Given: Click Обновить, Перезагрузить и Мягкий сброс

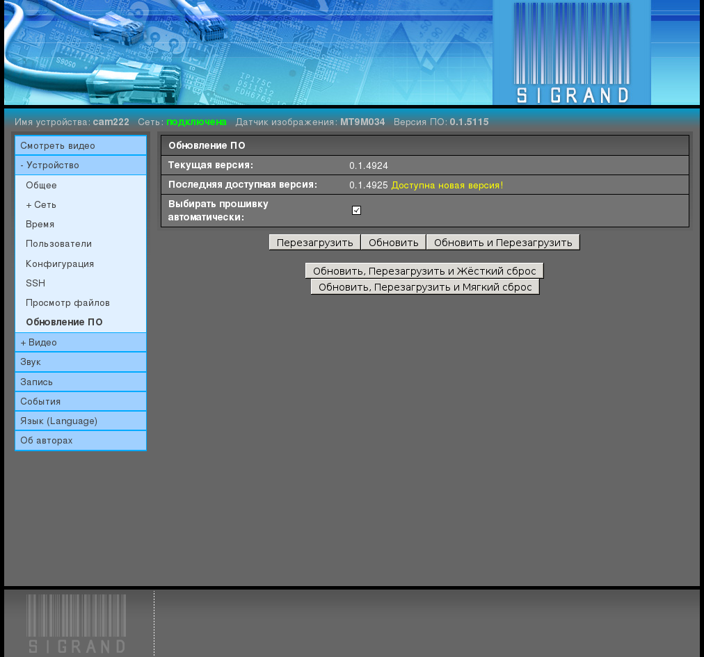Looking at the screenshot, I should [x=425, y=286].
